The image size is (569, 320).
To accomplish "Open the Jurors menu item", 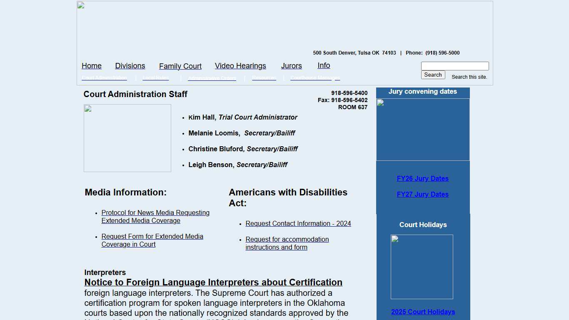I will [292, 66].
